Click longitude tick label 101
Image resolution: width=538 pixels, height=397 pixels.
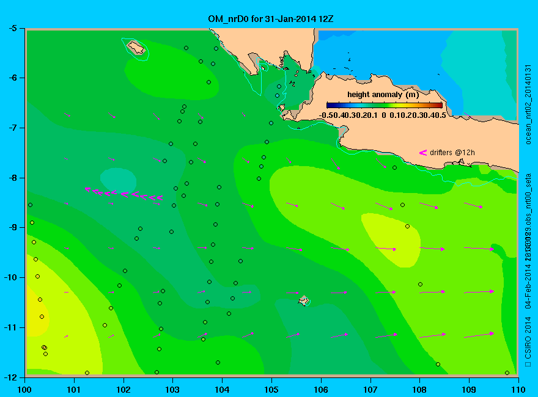tap(74, 390)
